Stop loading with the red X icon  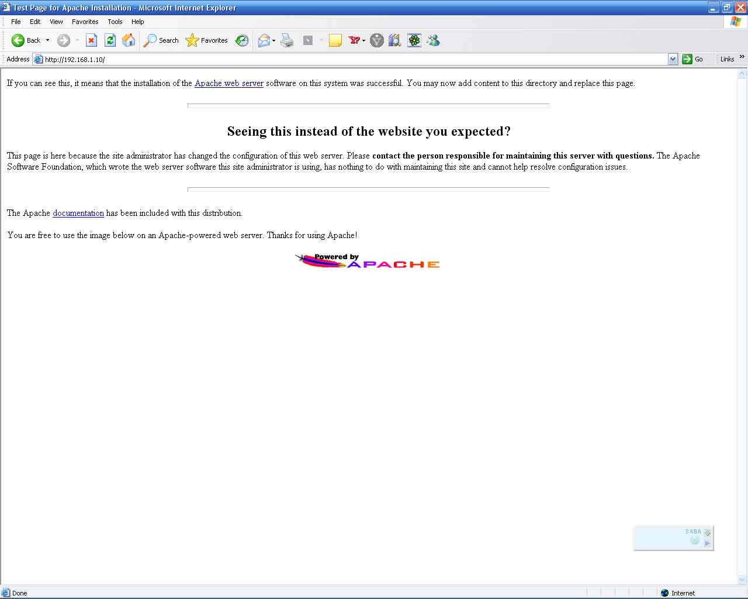point(91,40)
